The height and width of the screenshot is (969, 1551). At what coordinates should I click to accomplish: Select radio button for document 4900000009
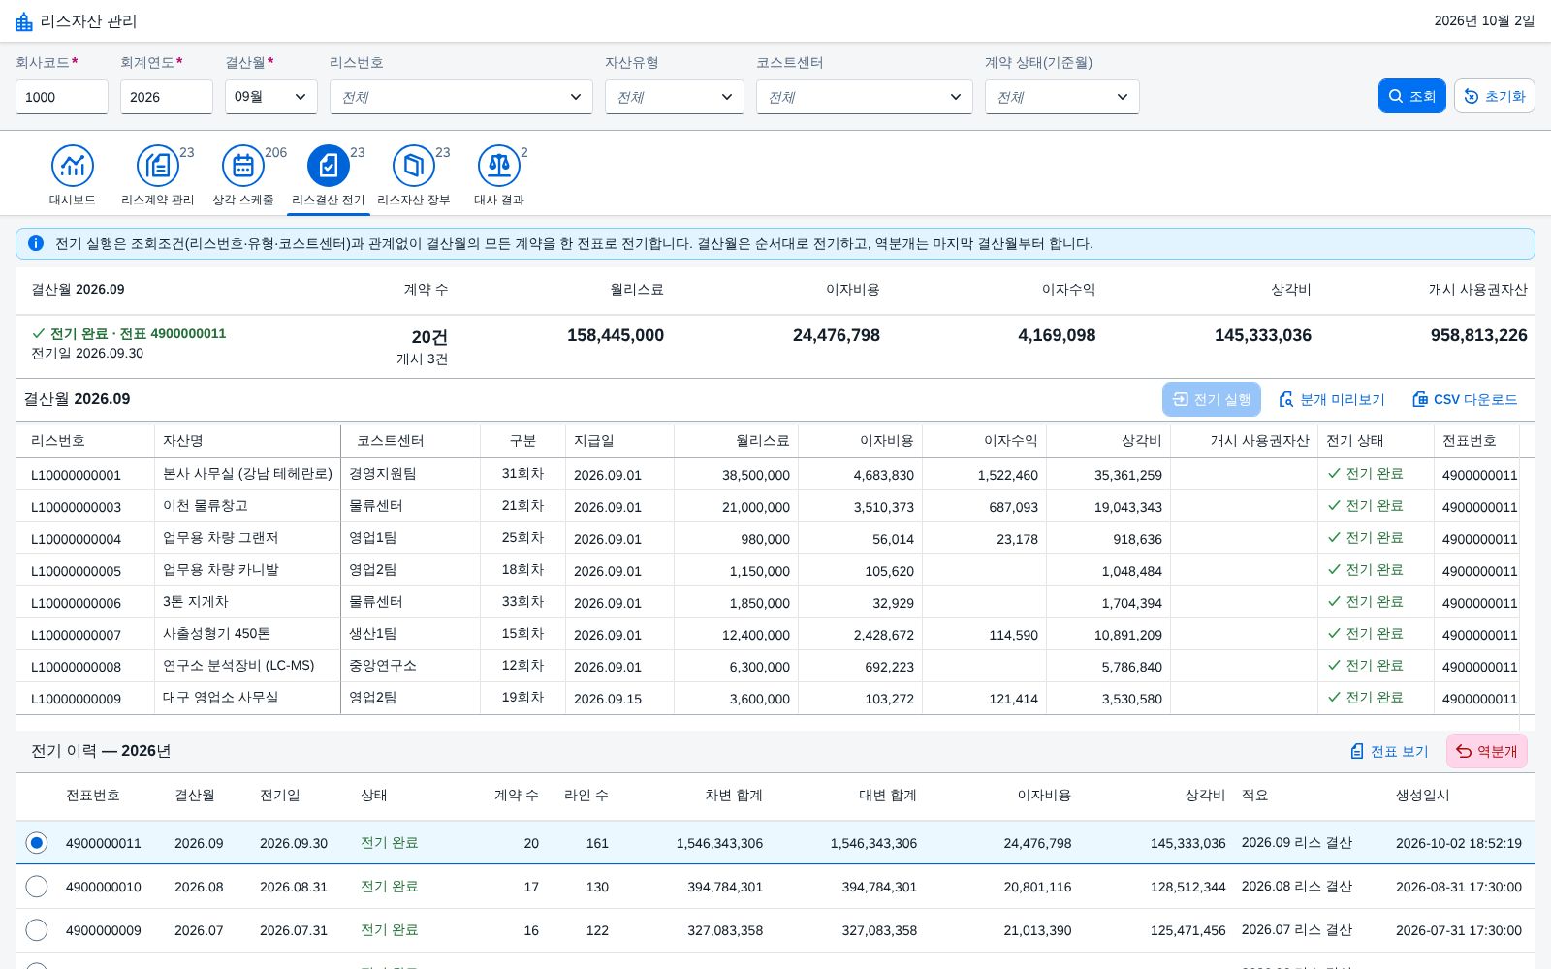pos(37,930)
